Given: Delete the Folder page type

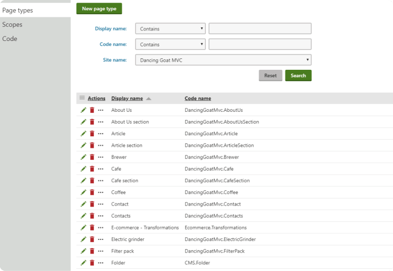Looking at the screenshot, I should [92, 263].
